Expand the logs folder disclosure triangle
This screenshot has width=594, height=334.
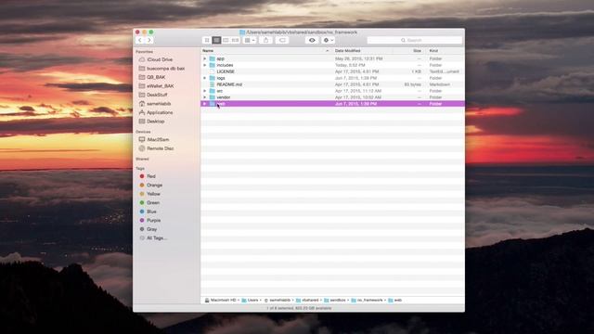(x=205, y=78)
